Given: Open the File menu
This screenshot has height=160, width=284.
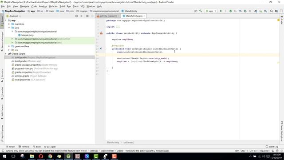Looking at the screenshot, I should (x=3, y=6).
